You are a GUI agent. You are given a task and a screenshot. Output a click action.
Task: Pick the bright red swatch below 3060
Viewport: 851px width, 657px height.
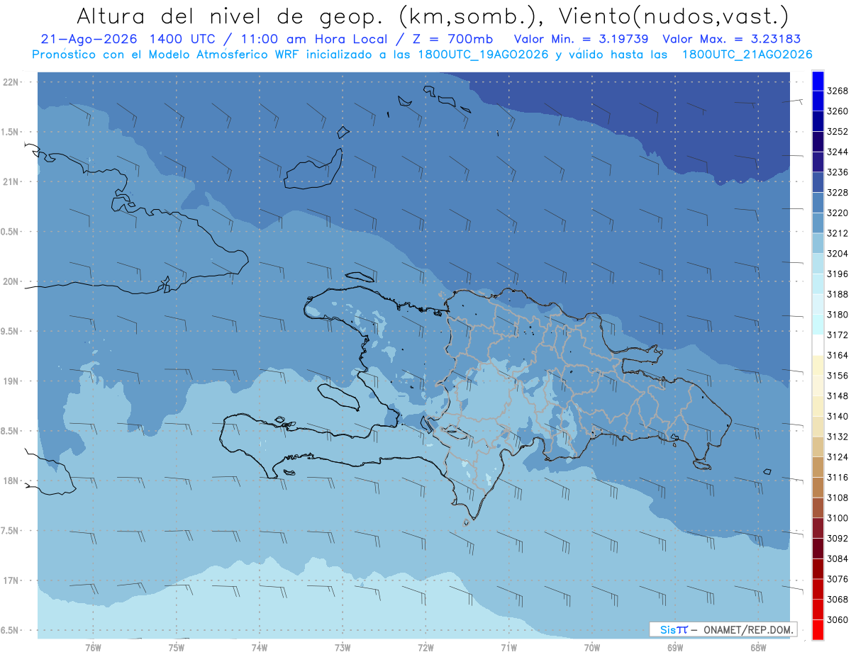[x=817, y=629]
